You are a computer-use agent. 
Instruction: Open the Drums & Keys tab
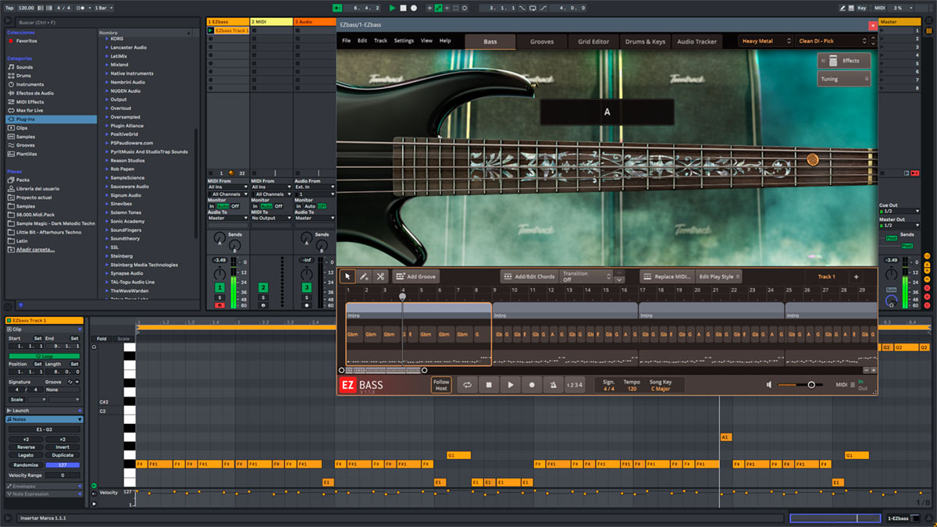tap(645, 41)
